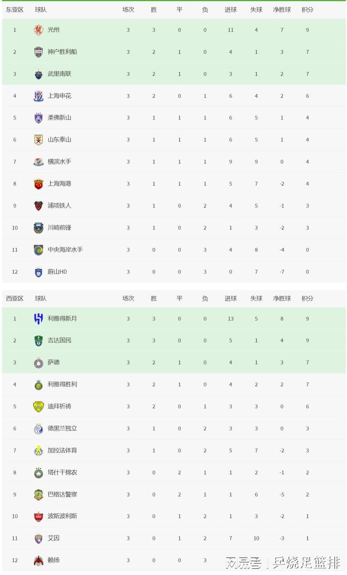The height and width of the screenshot is (575, 347).
Task: Click the 吉达国民 club crest
Action: [x=38, y=341]
